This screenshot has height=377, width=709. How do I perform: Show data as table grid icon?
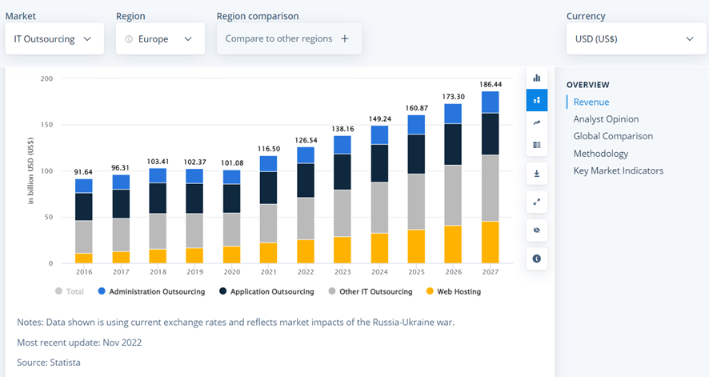point(537,145)
